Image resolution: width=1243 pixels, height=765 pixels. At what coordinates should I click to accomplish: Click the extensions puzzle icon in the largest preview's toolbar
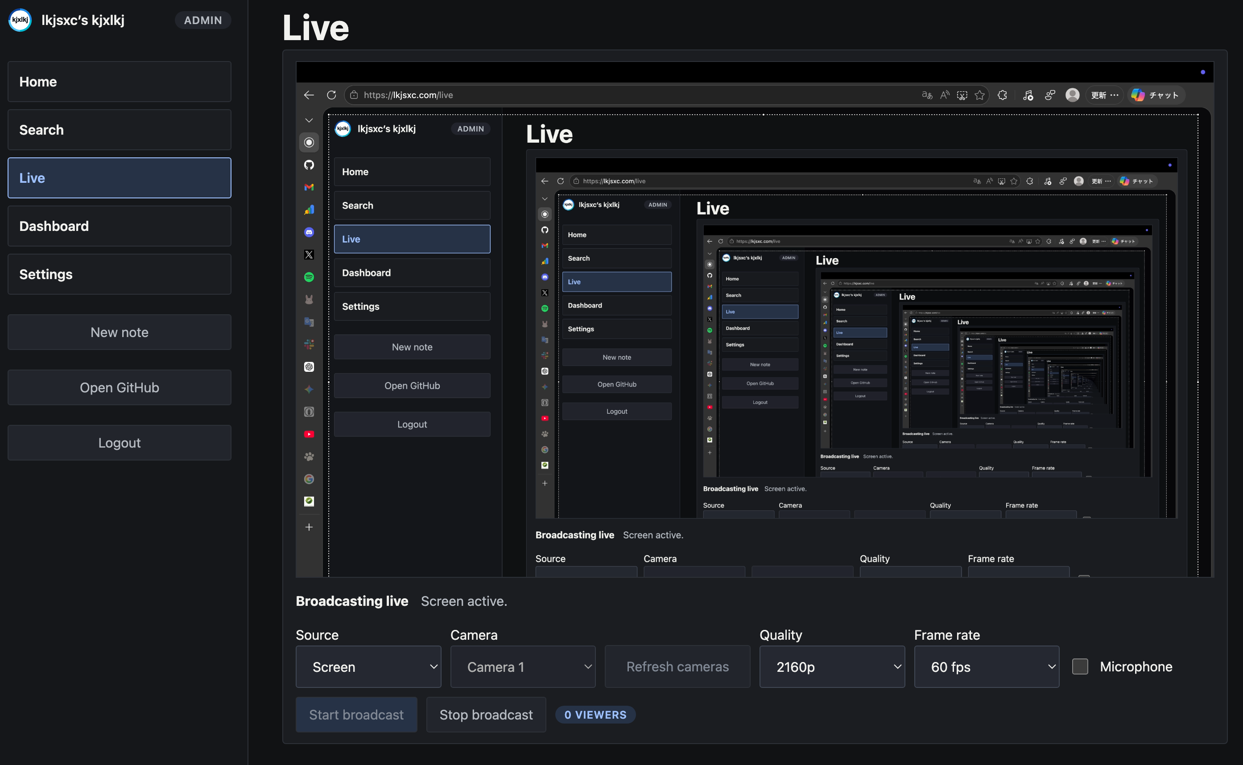click(x=1002, y=95)
